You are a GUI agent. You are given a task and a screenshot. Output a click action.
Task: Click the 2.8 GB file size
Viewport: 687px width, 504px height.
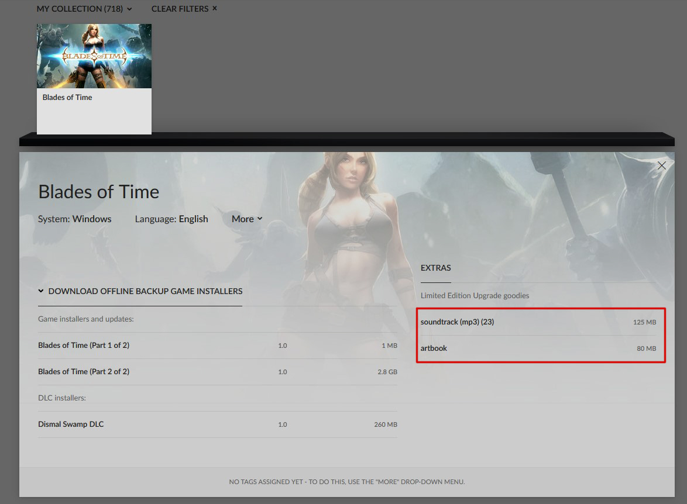pyautogui.click(x=387, y=372)
